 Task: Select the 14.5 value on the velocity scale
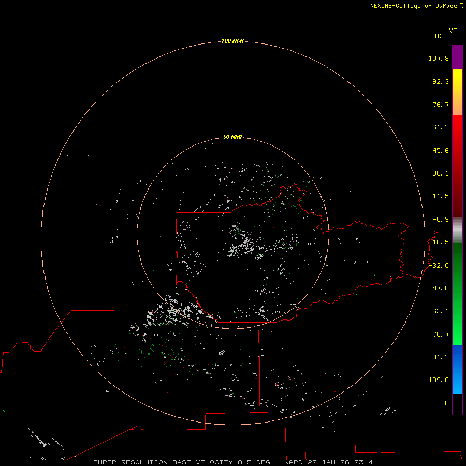[441, 196]
